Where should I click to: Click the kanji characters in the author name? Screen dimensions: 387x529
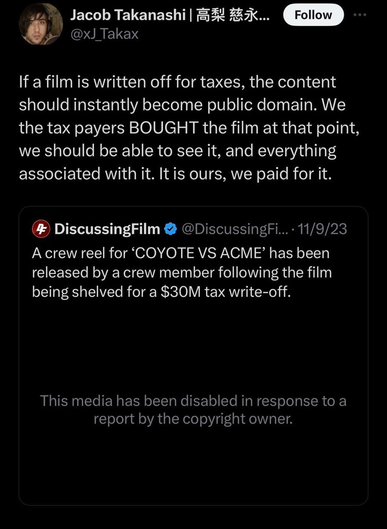pos(234,15)
